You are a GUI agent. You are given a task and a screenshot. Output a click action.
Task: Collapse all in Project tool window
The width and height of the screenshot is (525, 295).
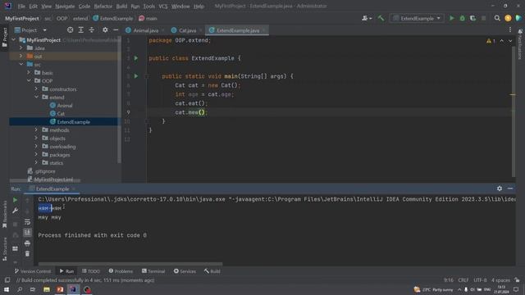coord(91,30)
